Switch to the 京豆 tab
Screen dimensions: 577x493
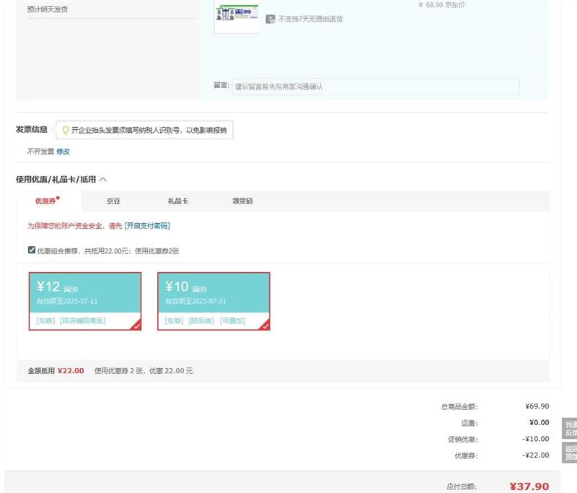pyautogui.click(x=113, y=201)
